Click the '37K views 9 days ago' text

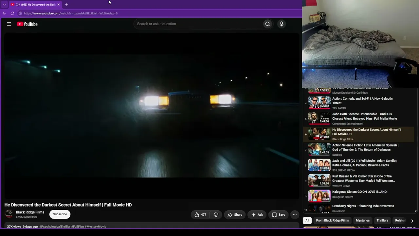tap(22, 226)
